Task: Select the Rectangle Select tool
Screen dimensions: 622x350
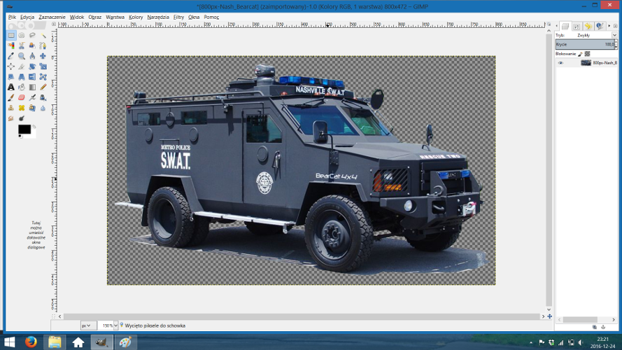Action: 11,35
